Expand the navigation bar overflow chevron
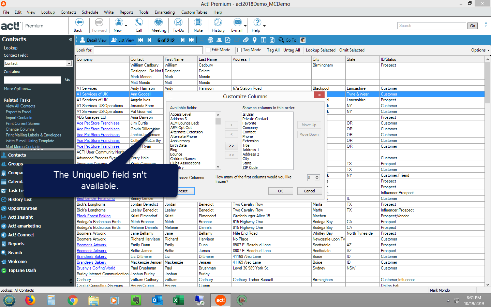The height and width of the screenshot is (307, 491). click(x=71, y=281)
